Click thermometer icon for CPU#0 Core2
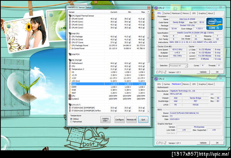The image size is (231, 158). pyautogui.click(x=70, y=25)
